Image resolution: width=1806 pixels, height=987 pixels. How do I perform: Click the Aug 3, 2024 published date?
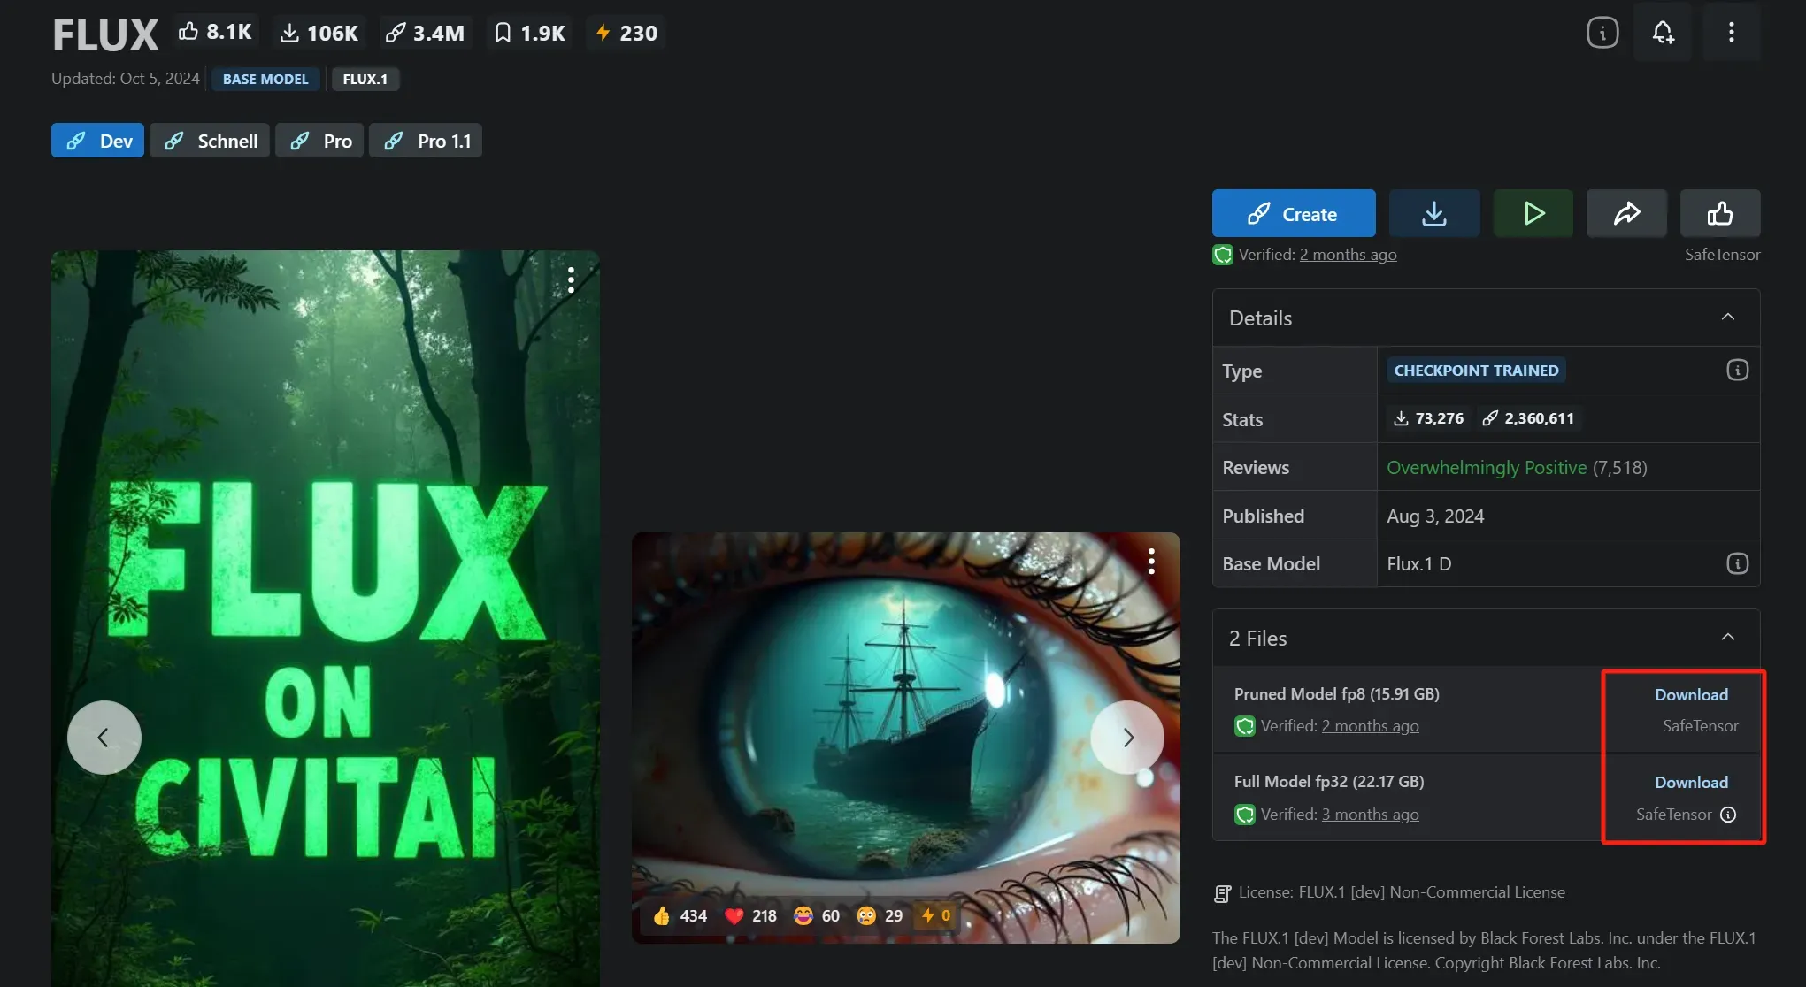click(x=1435, y=516)
